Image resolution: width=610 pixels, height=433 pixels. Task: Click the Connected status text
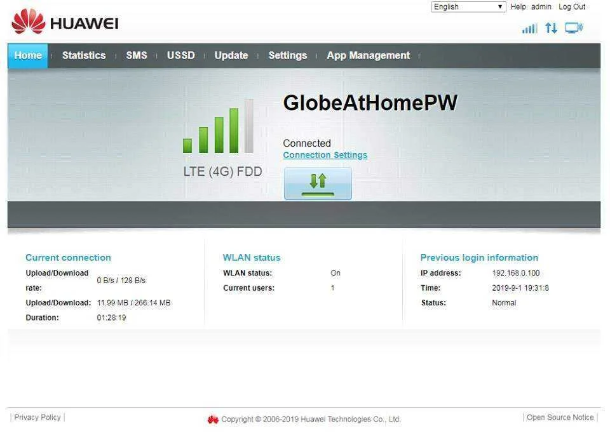pos(307,143)
